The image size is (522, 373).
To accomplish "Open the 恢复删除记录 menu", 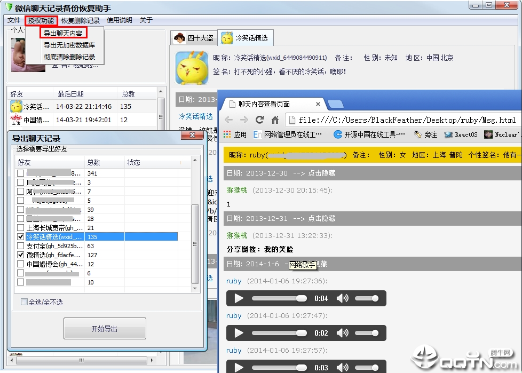I will 81,20.
